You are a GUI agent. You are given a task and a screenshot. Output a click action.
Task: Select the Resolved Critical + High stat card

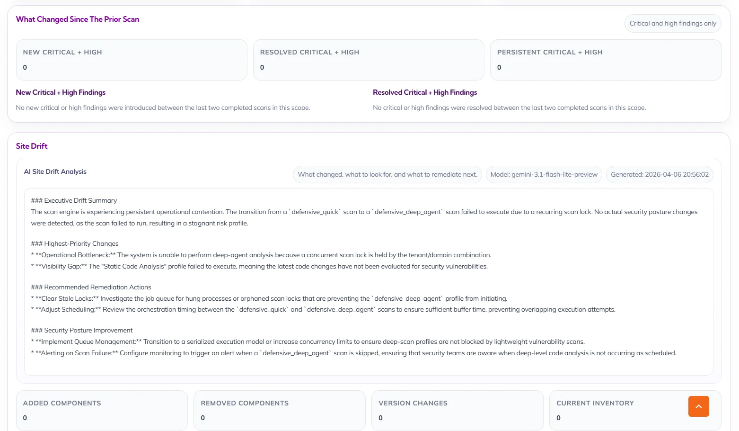[x=369, y=60]
